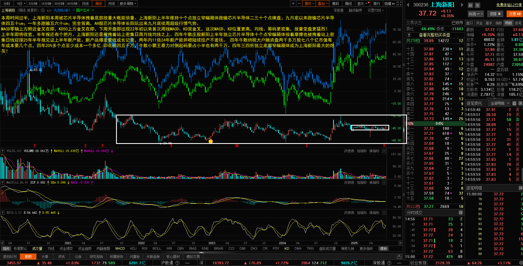Viewport: 523px width, 266px height.
Task: Open the 显示 display dropdown
Action: click(x=363, y=4)
